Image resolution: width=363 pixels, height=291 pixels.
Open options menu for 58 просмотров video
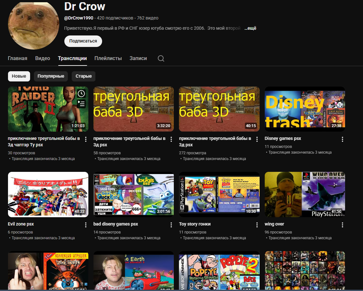[171, 139]
